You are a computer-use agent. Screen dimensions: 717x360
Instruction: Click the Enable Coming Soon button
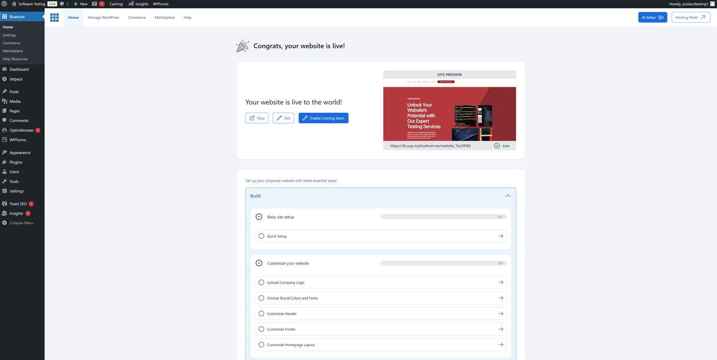(323, 118)
